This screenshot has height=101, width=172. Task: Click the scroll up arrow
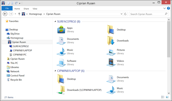[169, 20]
